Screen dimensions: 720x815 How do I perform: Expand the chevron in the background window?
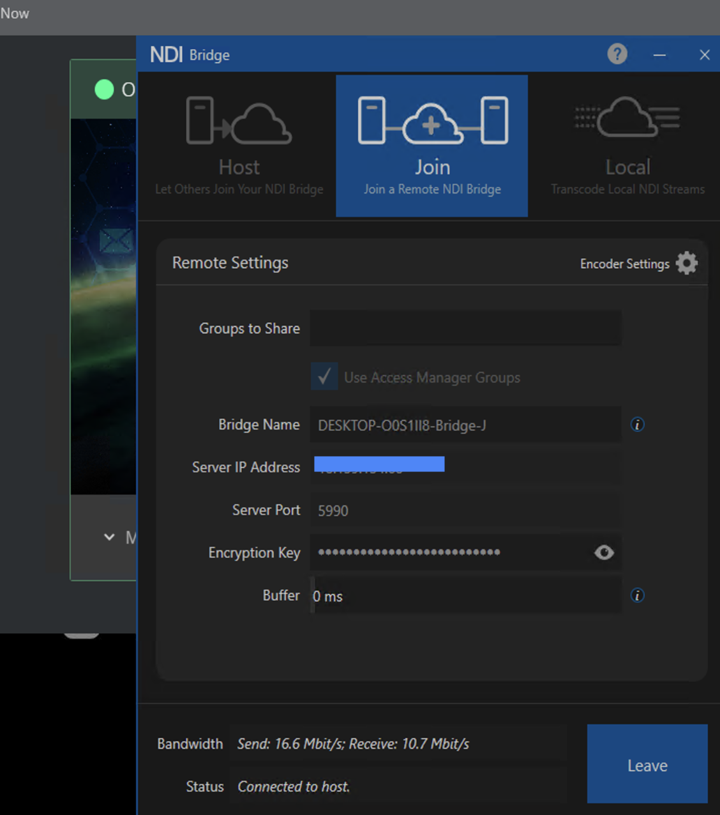pos(109,537)
